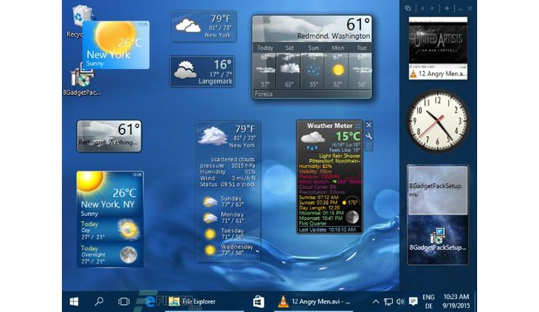The height and width of the screenshot is (312, 539).
Task: Open the volume speaker tray icon
Action: click(400, 302)
